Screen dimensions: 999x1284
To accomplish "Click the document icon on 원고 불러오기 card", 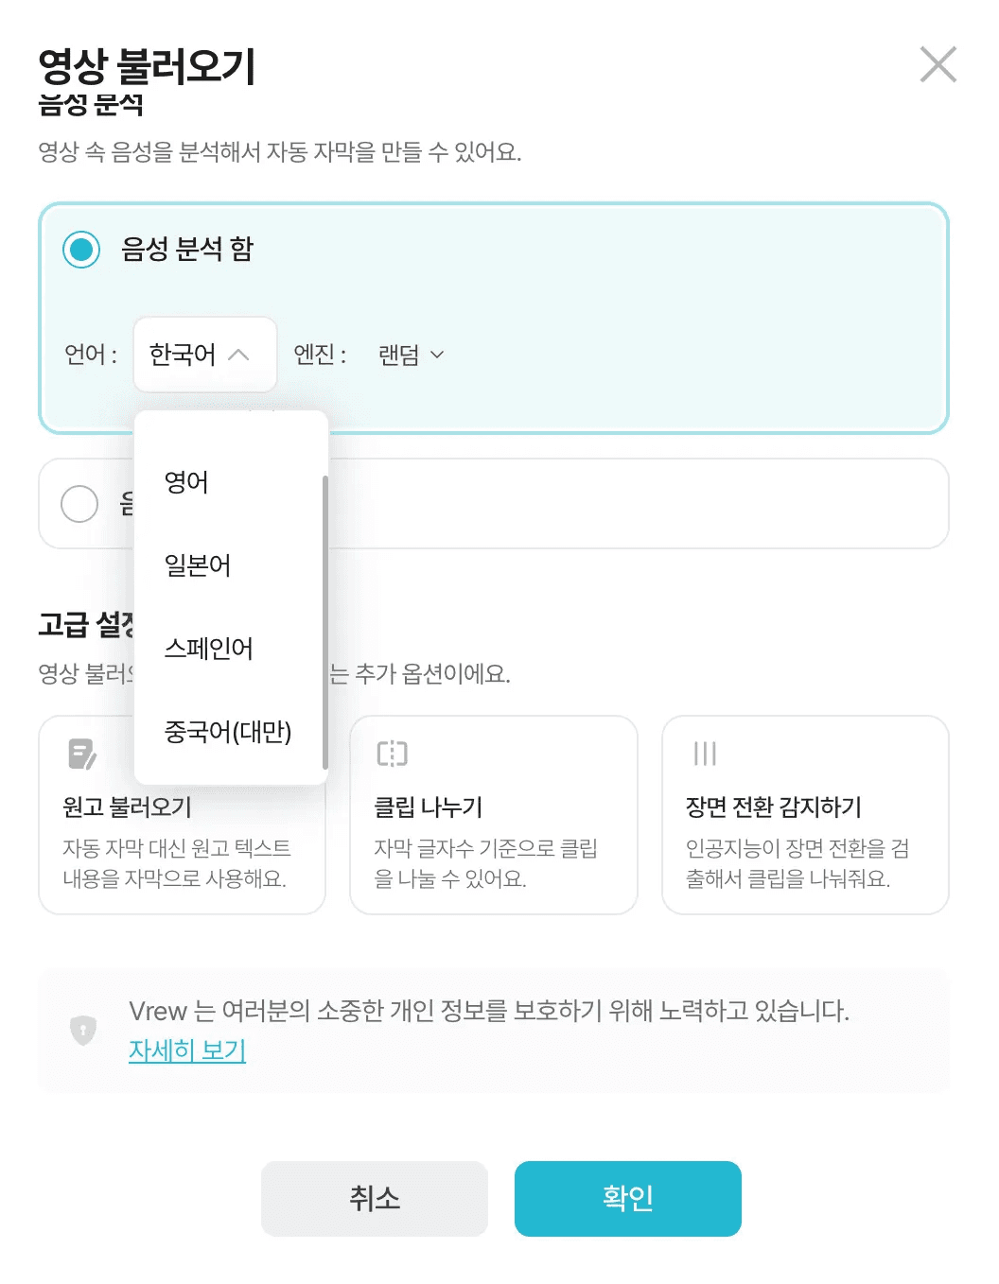I will [x=80, y=754].
